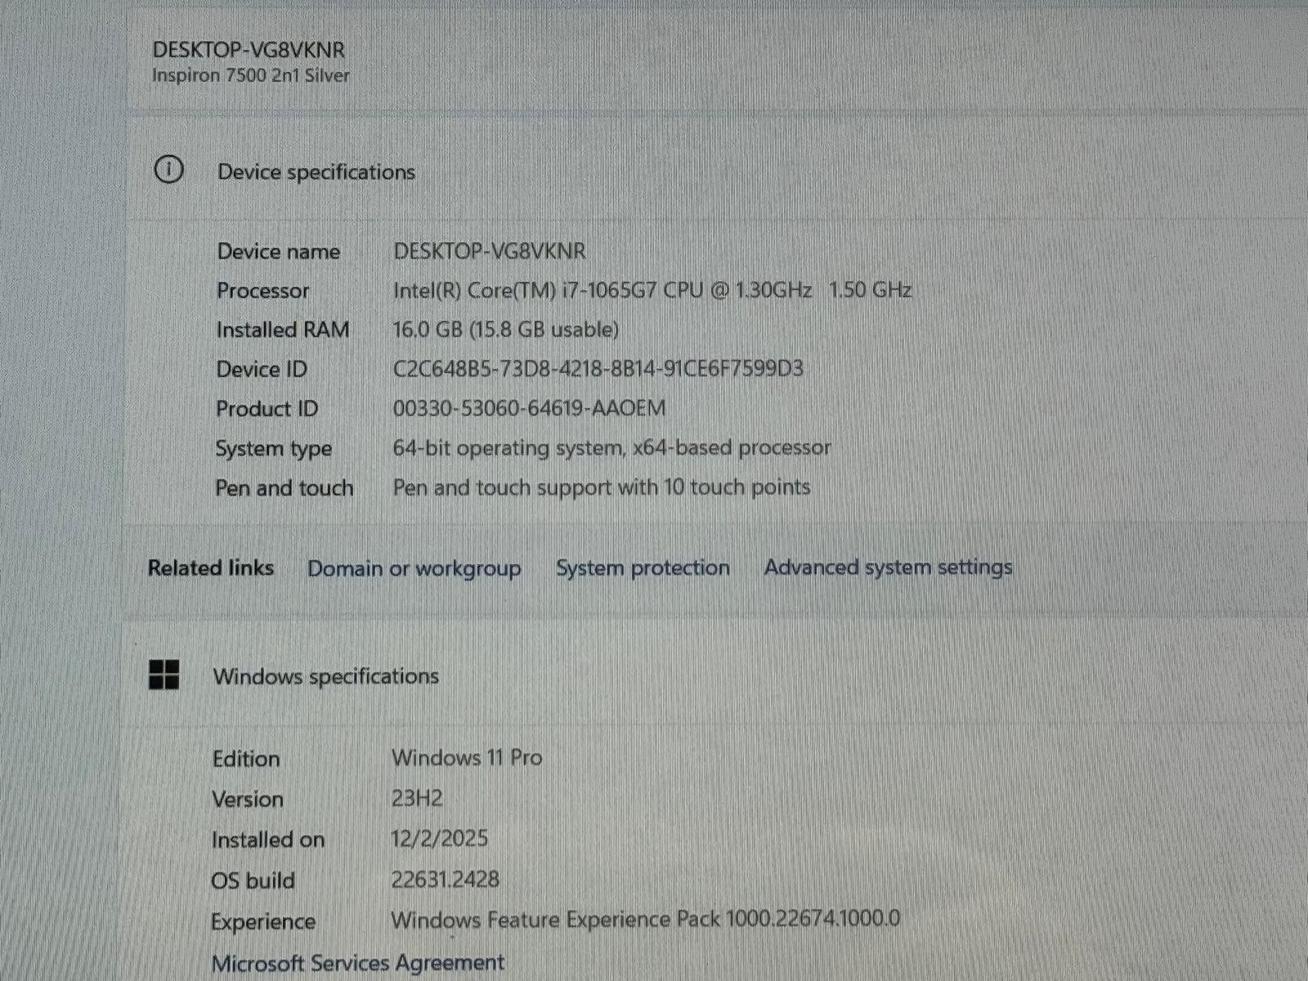This screenshot has width=1308, height=981.
Task: Click the Inspiron 7500 2n1 Silver model text
Action: point(250,75)
